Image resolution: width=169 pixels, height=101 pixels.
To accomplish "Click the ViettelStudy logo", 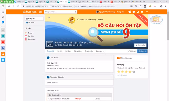I will 30,12.
